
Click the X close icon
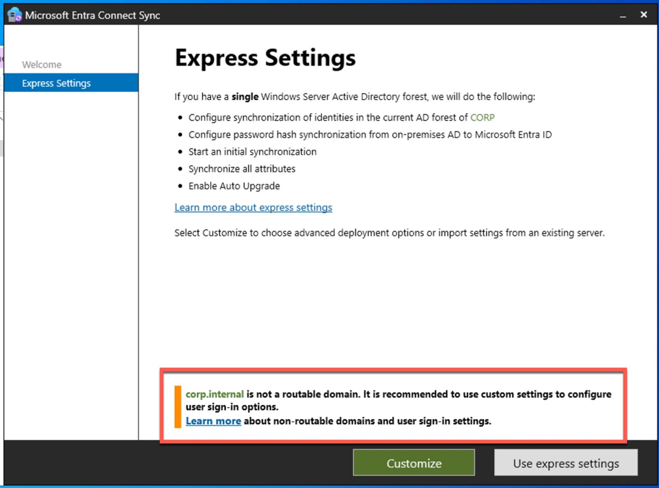coord(644,15)
